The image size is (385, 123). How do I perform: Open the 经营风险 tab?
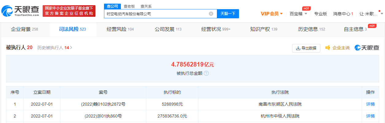tap(120, 29)
